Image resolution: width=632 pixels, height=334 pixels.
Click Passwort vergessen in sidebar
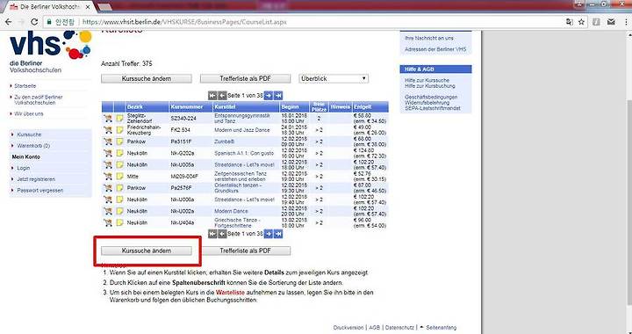(39, 191)
